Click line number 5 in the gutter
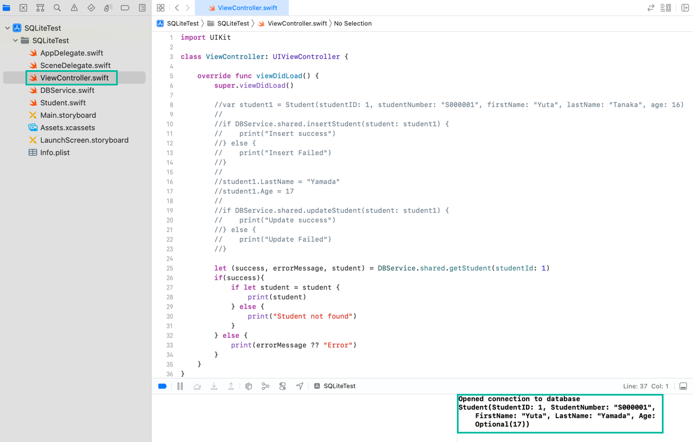This screenshot has width=693, height=442. (171, 76)
